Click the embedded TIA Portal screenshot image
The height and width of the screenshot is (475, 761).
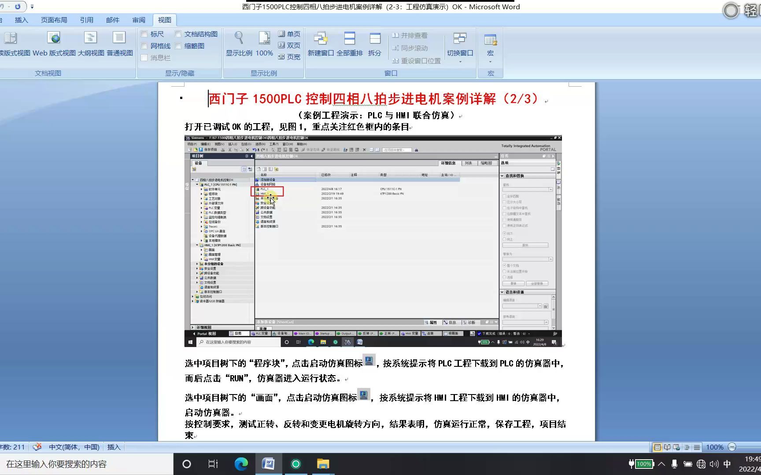point(373,241)
